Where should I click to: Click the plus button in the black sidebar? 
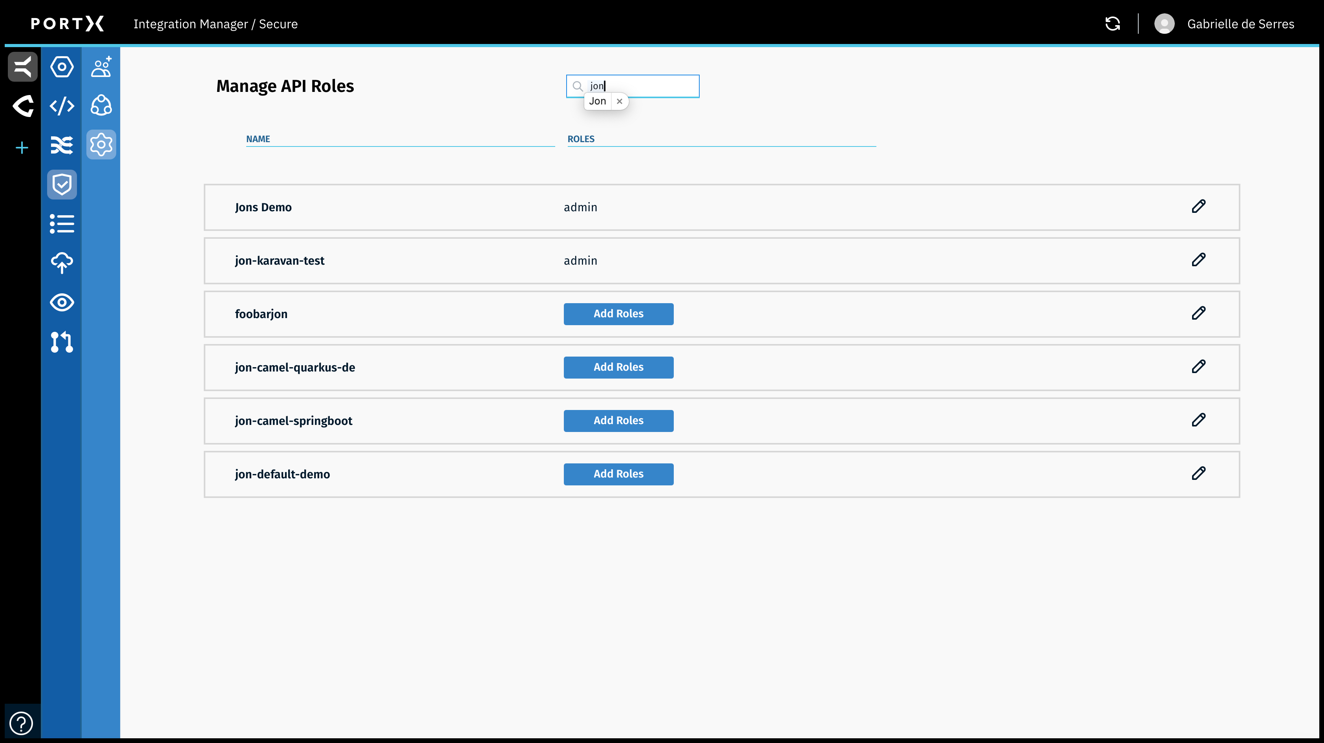click(22, 148)
